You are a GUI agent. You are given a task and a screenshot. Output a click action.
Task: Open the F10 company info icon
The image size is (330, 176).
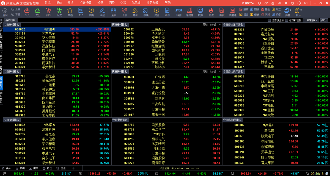pos(81,11)
